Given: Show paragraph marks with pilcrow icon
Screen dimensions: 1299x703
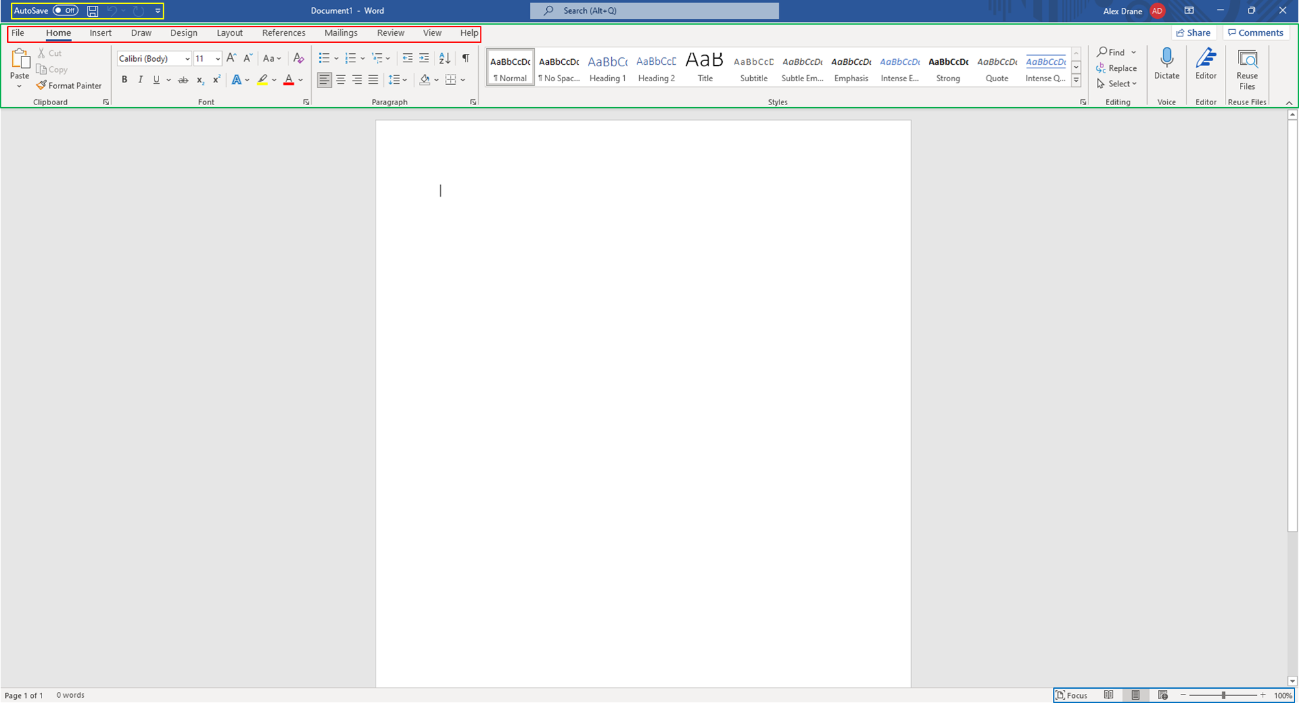Looking at the screenshot, I should point(466,58).
